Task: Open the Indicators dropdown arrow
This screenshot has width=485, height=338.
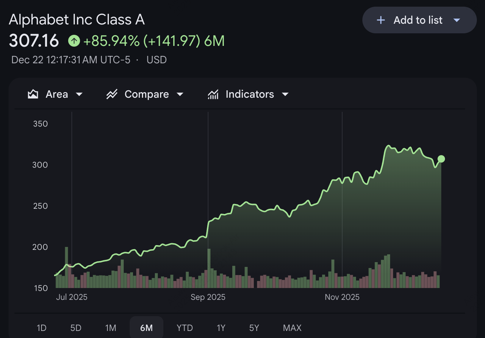Action: coord(285,94)
